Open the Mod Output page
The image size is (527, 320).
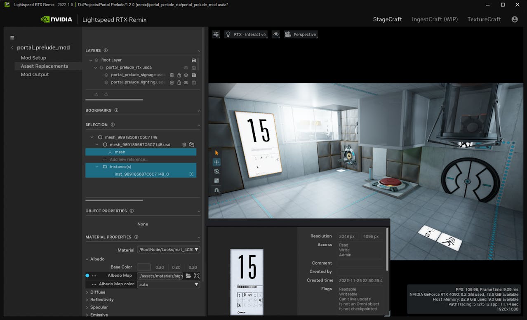35,75
